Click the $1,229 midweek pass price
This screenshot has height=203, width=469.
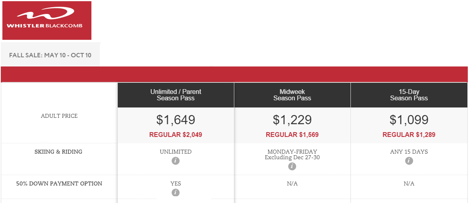292,120
